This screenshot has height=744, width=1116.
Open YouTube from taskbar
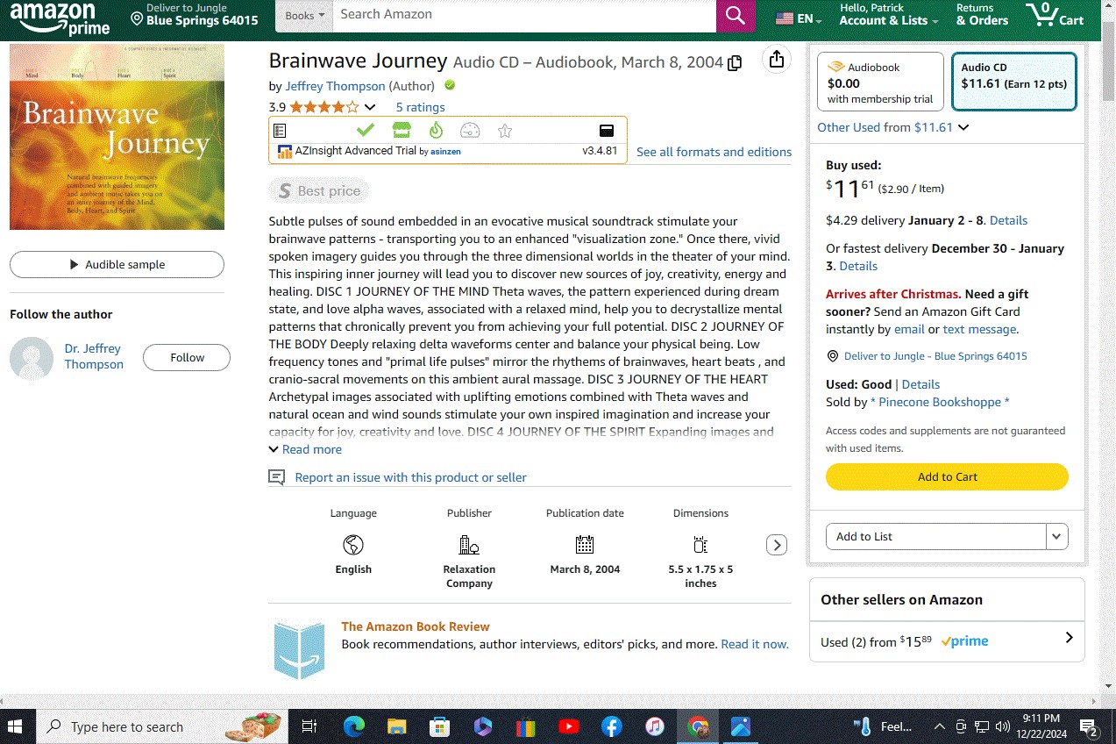[568, 726]
